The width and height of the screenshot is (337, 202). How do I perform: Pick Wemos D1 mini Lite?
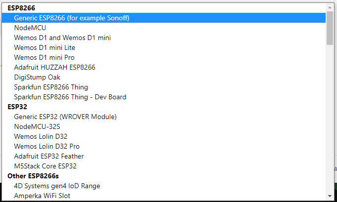(164, 47)
